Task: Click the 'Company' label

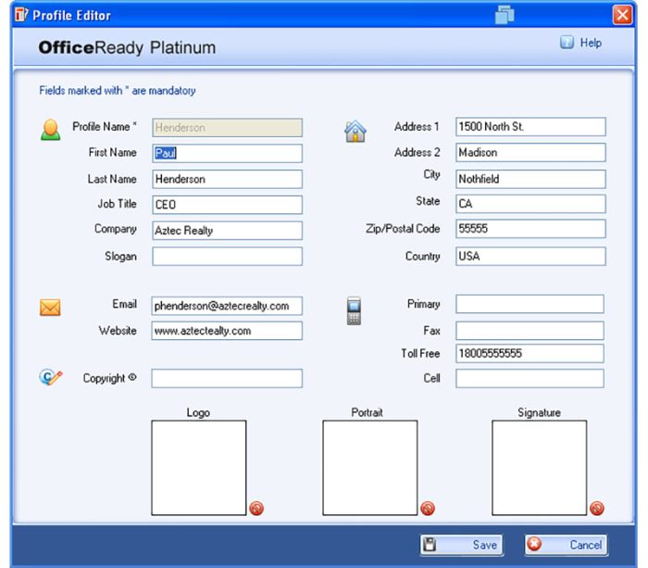Action: tap(116, 229)
